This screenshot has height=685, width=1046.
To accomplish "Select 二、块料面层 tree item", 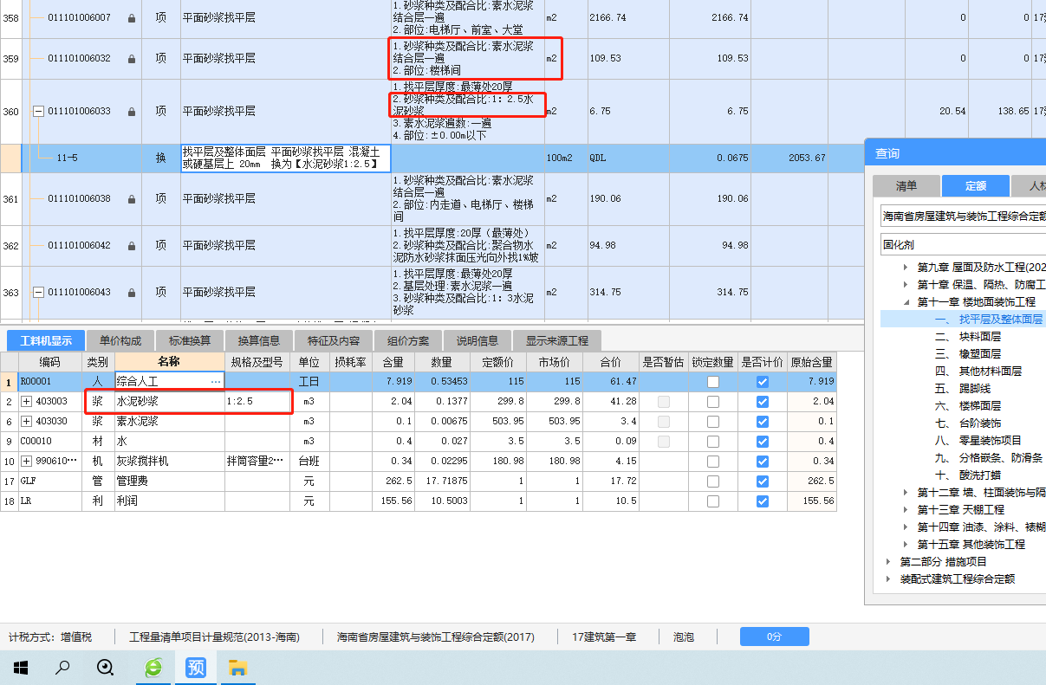I will pyautogui.click(x=968, y=337).
